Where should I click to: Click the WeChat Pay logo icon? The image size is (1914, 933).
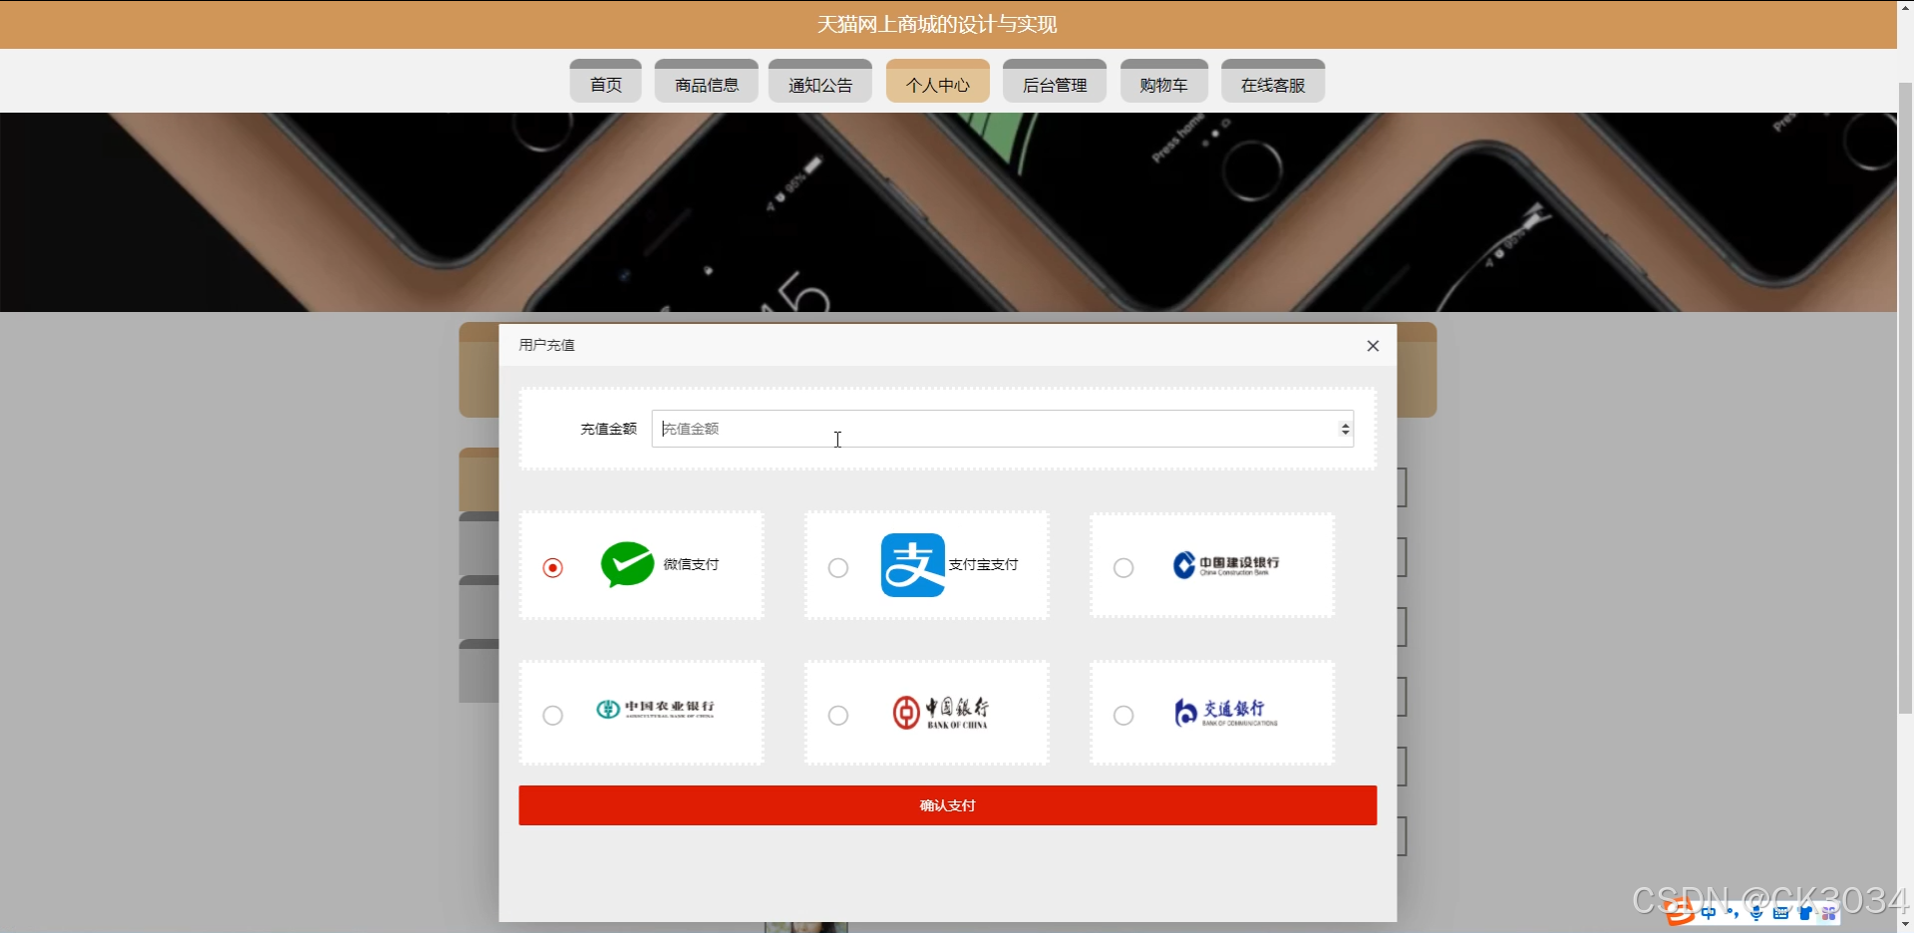626,564
